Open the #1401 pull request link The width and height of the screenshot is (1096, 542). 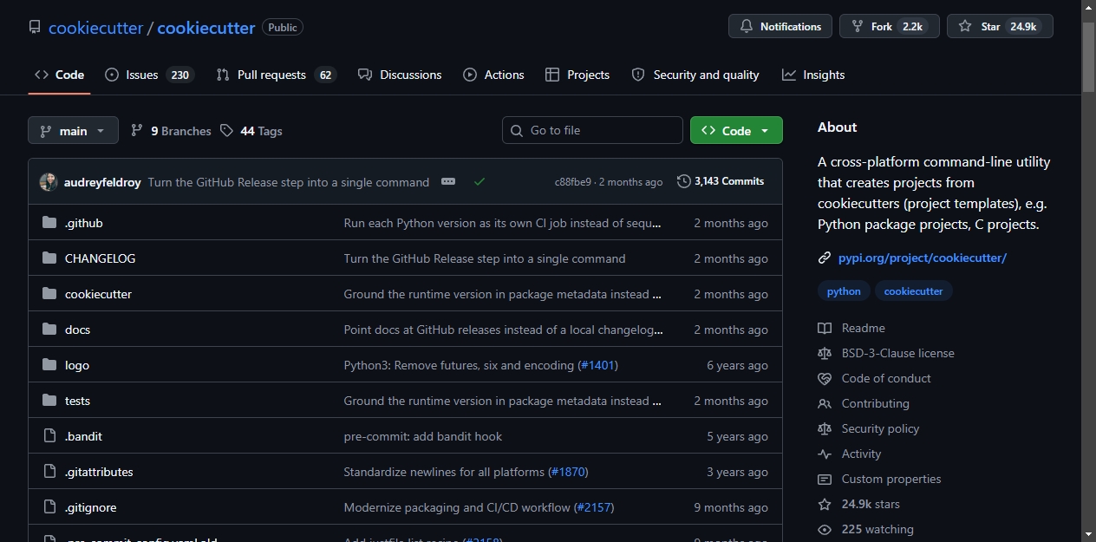[x=598, y=365]
